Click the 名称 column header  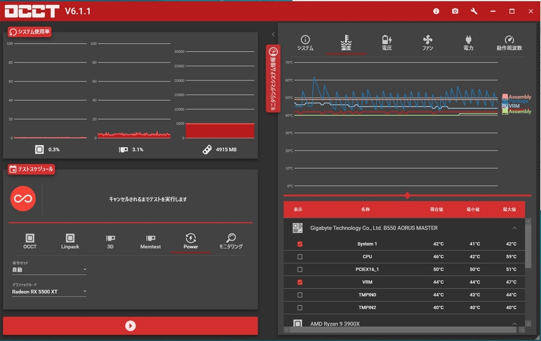coord(366,209)
